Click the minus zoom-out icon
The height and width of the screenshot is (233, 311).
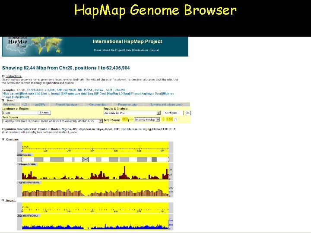coord(131,119)
